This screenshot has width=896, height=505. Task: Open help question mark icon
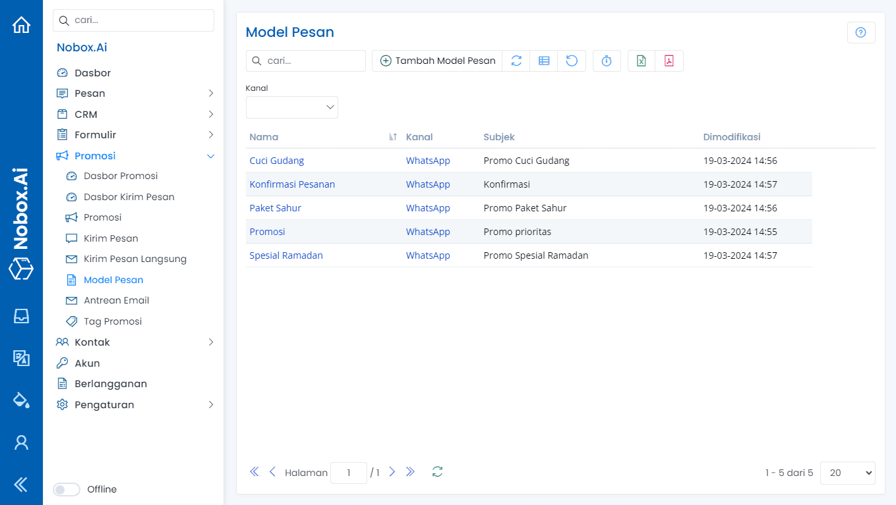coord(860,32)
